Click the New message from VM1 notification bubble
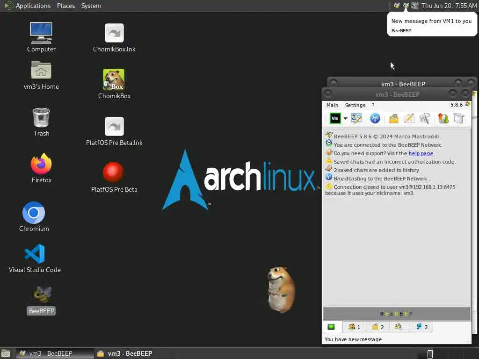Viewport: 479px width, 359px height. 431,24
